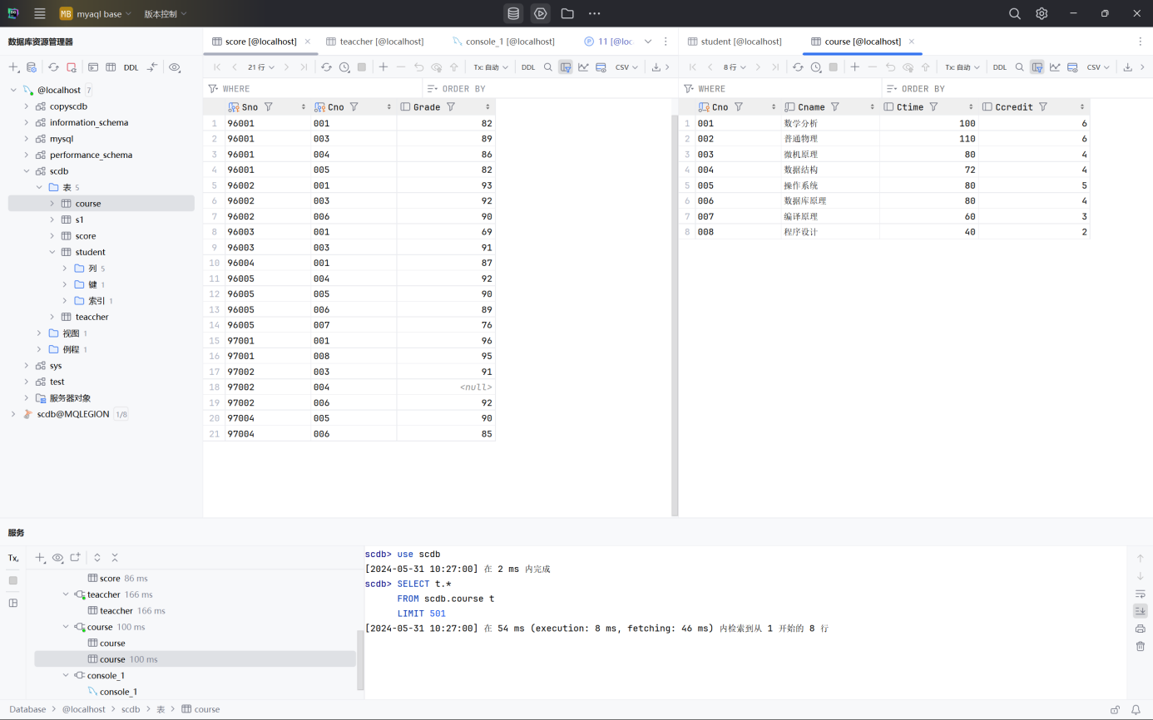This screenshot has height=720, width=1153.
Task: Toggle soft-wrap in console output gutter
Action: tap(1140, 594)
